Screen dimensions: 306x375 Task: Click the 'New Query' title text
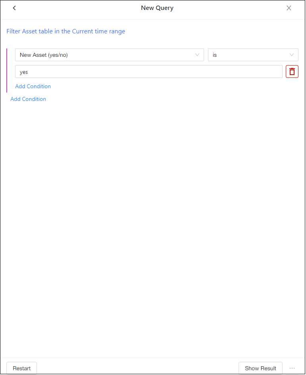(x=157, y=8)
